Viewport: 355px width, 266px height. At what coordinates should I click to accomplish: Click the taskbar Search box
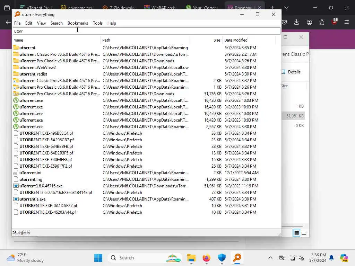coord(145,258)
